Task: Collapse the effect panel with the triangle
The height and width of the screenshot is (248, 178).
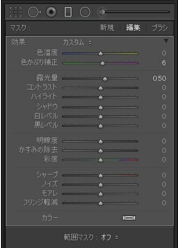Action: click(166, 41)
